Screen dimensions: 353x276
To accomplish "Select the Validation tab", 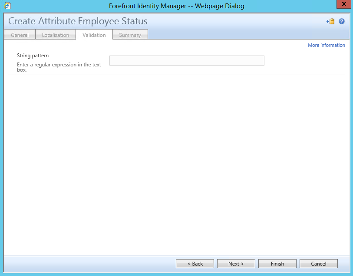I will pyautogui.click(x=94, y=35).
